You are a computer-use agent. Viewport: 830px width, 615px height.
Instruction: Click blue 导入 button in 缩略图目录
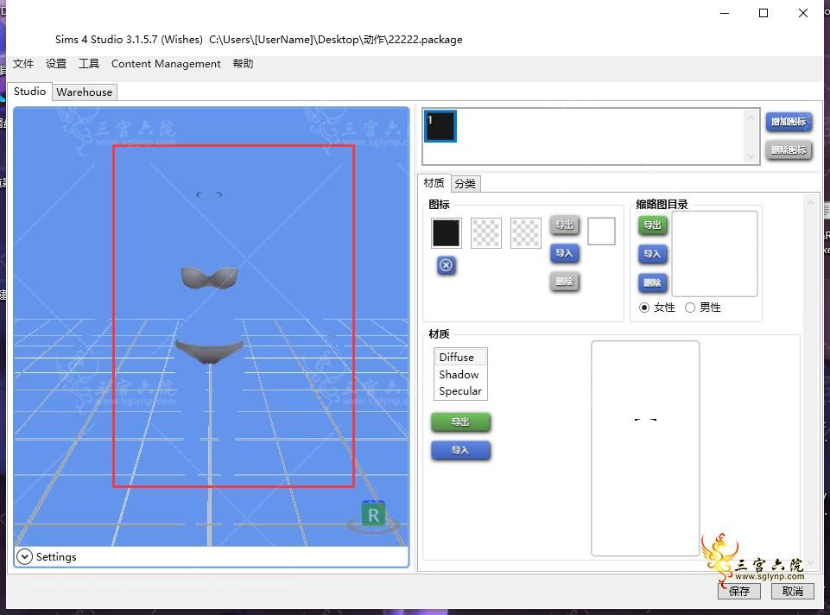(x=652, y=254)
